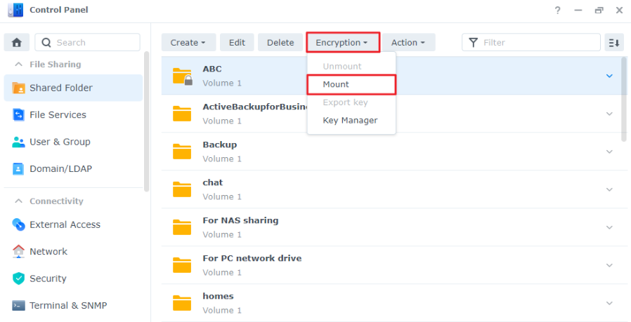
Task: Click the Security shield icon
Action: [18, 279]
